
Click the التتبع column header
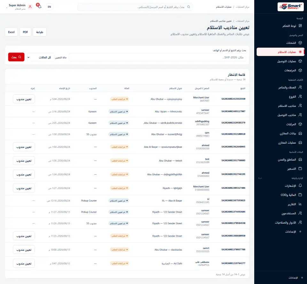(243, 88)
